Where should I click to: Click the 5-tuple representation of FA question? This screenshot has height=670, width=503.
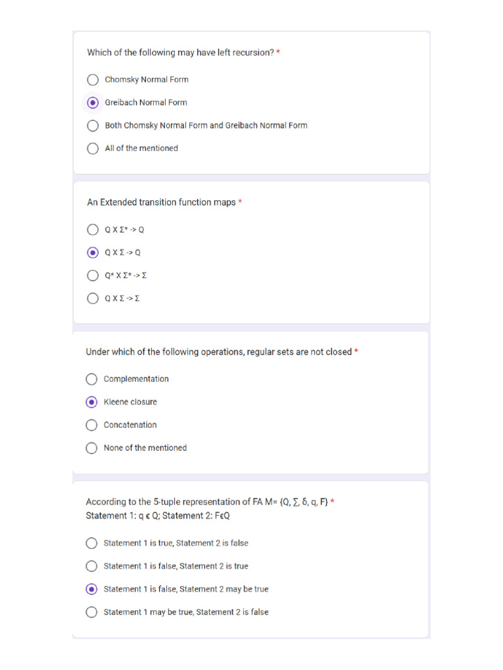pos(207,508)
